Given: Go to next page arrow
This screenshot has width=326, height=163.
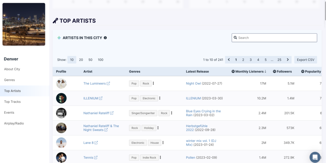Looking at the screenshot, I should (288, 60).
